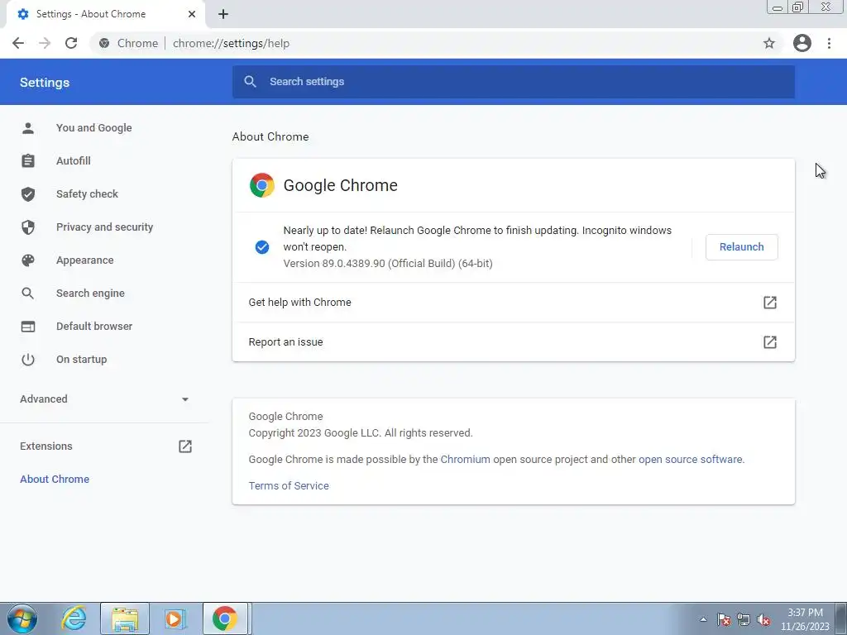847x635 pixels.
Task: Click the Chrome taskbar button
Action: pyautogui.click(x=225, y=618)
